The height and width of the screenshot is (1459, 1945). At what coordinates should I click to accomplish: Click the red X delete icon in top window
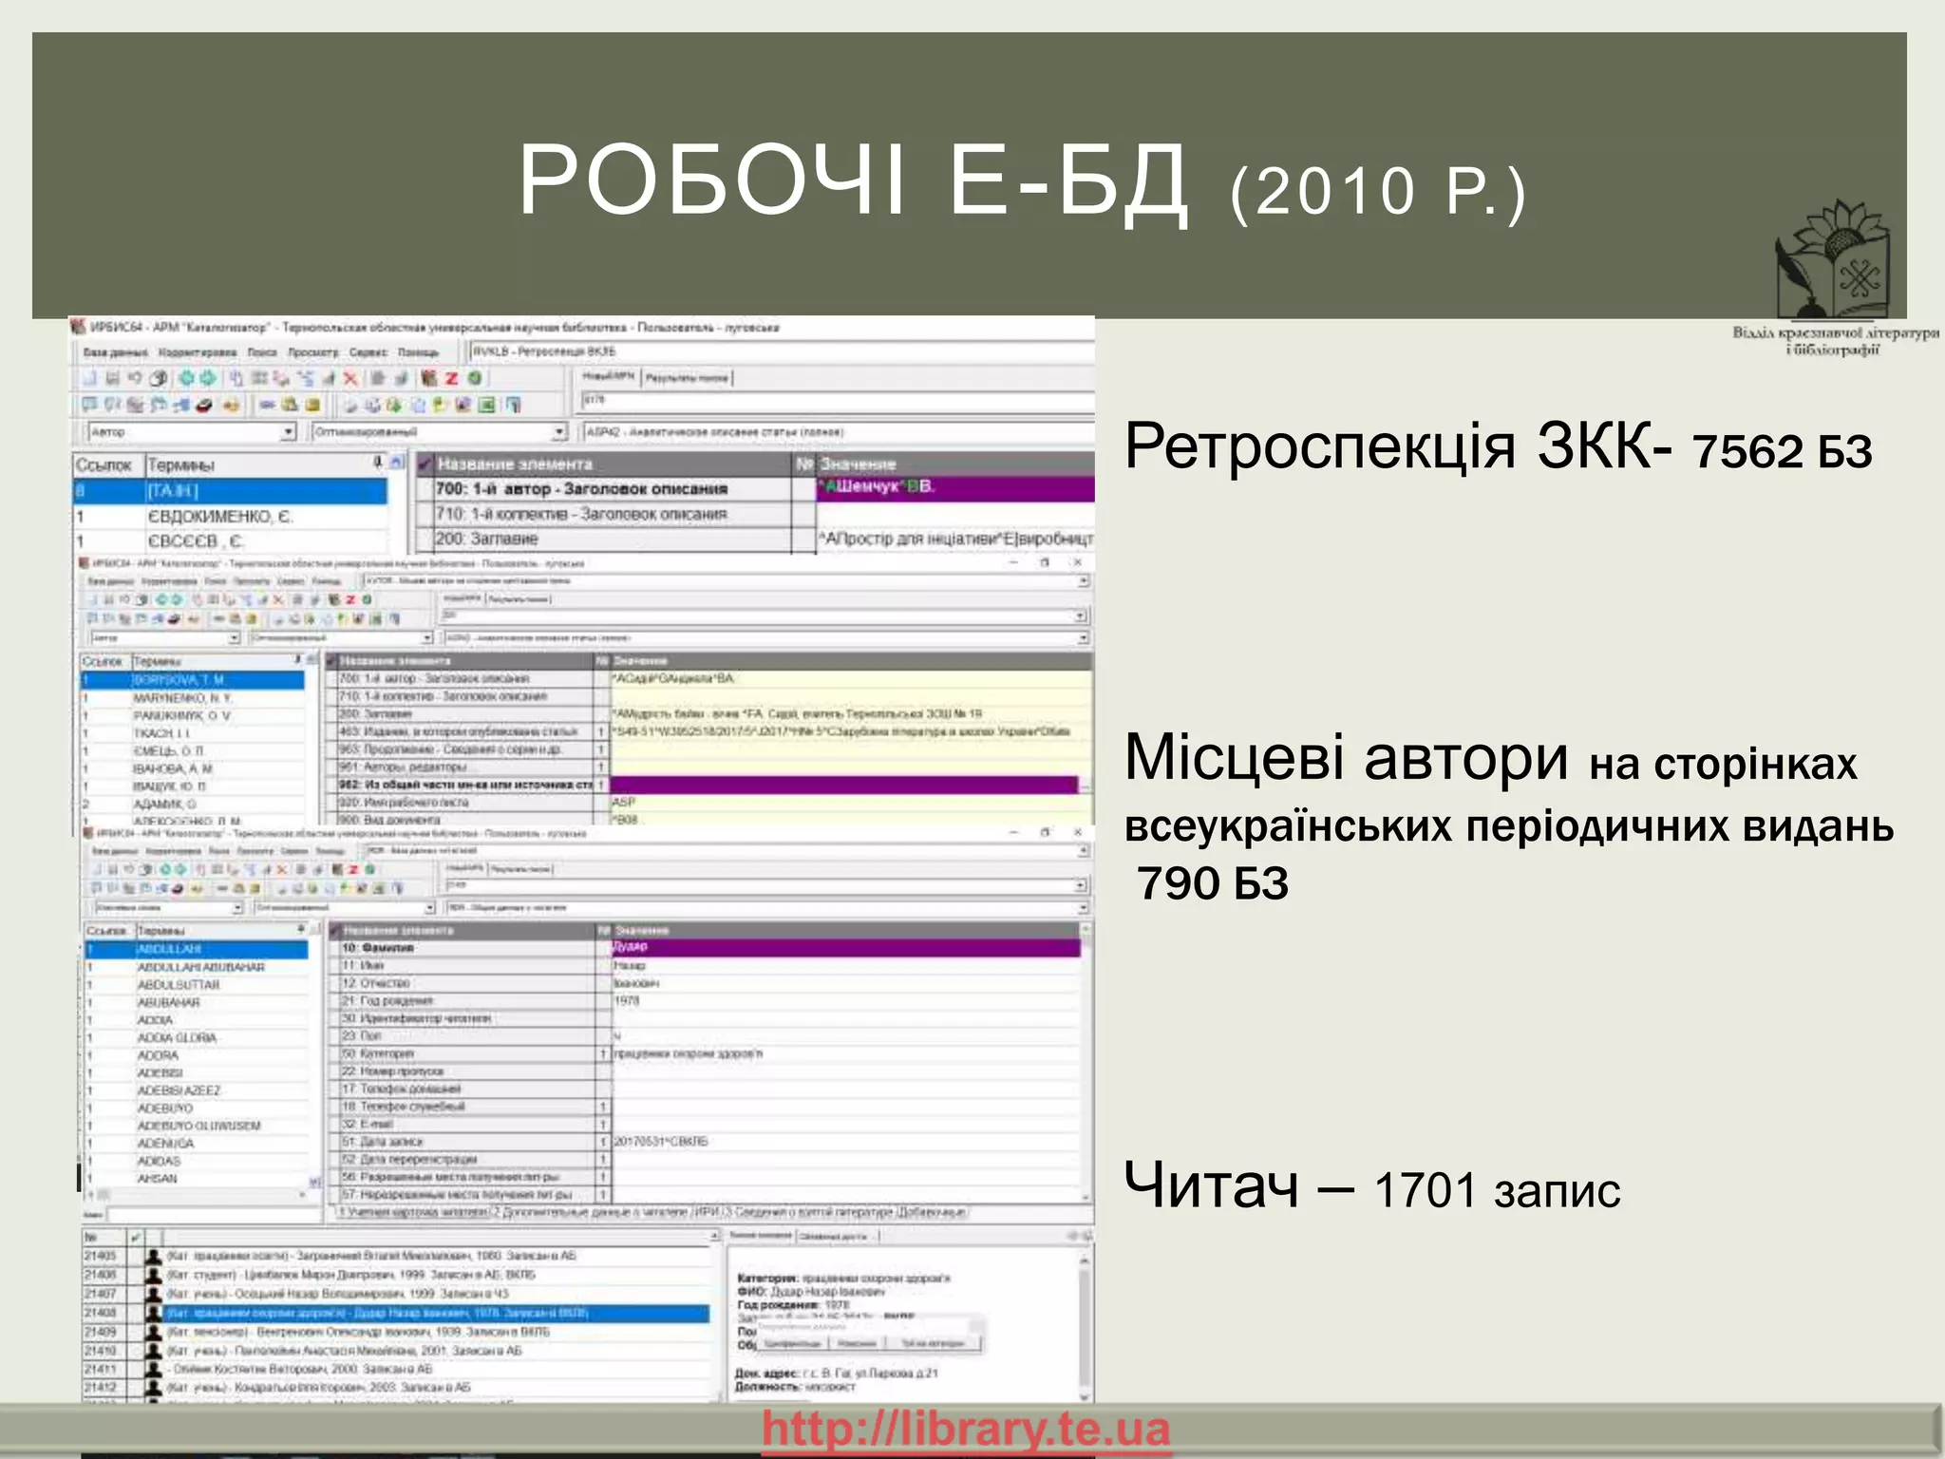(x=350, y=378)
